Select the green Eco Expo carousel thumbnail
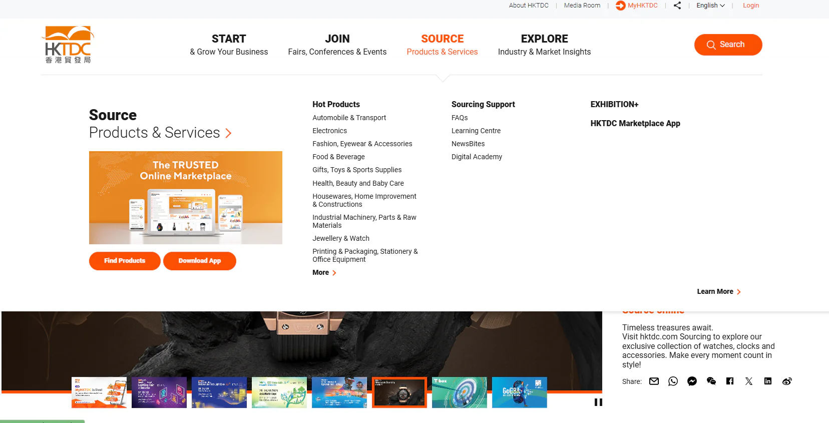 [x=279, y=392]
